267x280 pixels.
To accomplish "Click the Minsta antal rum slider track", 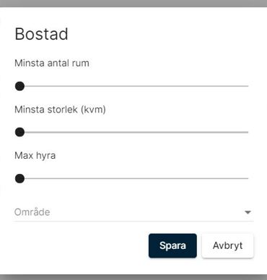I will (134, 86).
